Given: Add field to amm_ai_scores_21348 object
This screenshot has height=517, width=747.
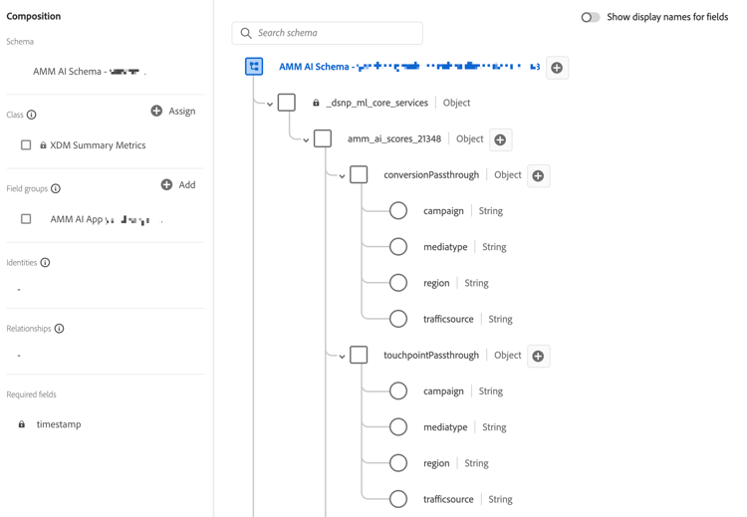Looking at the screenshot, I should coord(500,139).
